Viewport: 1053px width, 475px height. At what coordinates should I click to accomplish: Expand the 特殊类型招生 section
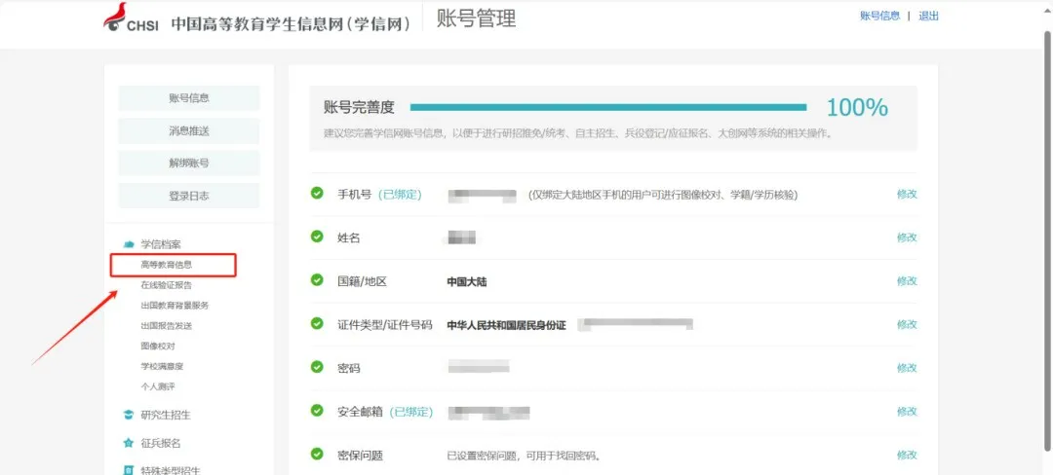(171, 470)
